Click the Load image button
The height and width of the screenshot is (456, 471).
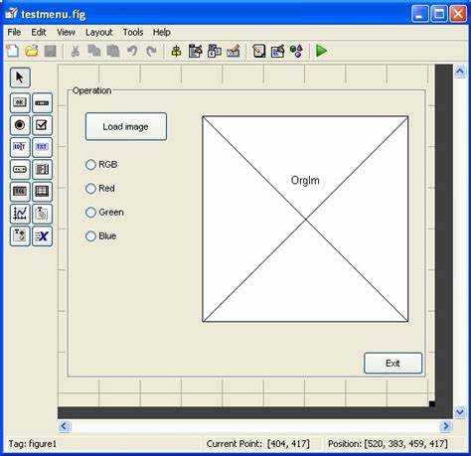[x=126, y=126]
